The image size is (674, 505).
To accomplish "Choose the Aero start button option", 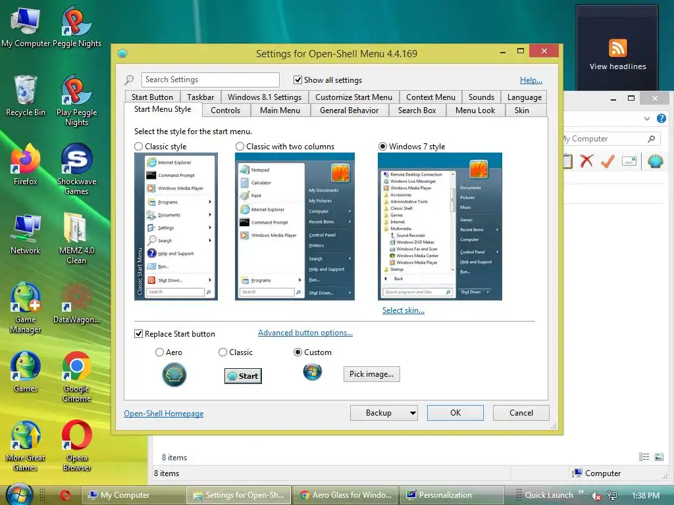I will click(159, 352).
